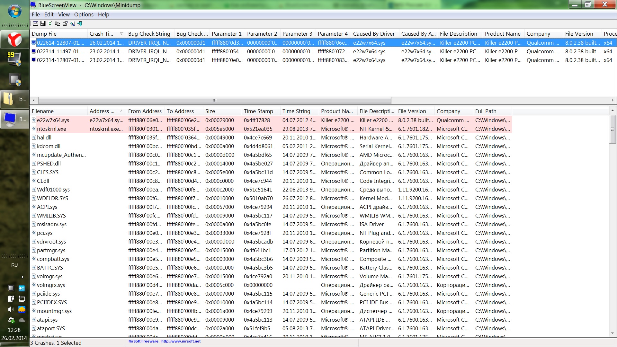Click the Exit door toolbar icon

80,23
